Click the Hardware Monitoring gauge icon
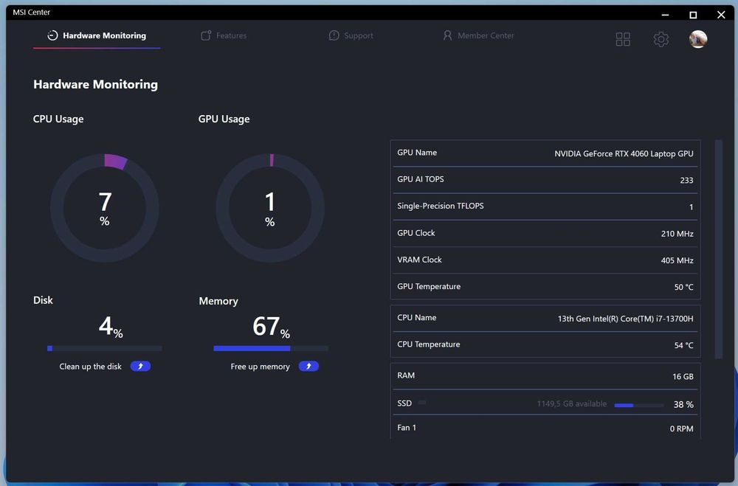Image resolution: width=738 pixels, height=486 pixels. [x=52, y=35]
